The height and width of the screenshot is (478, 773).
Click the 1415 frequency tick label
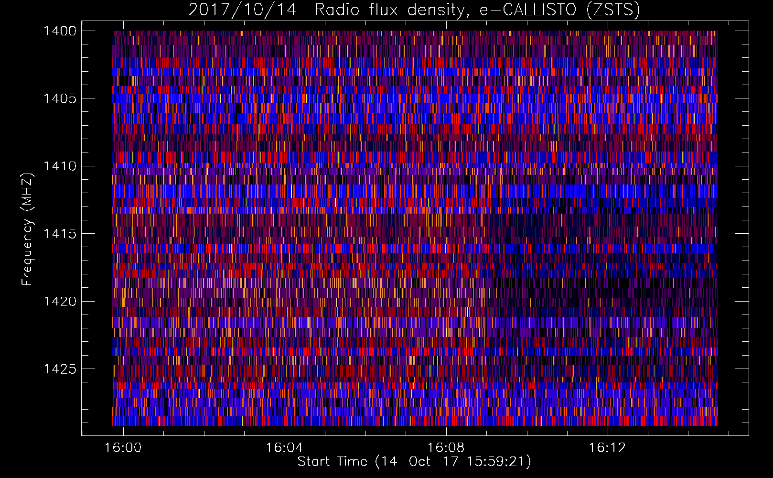[60, 234]
